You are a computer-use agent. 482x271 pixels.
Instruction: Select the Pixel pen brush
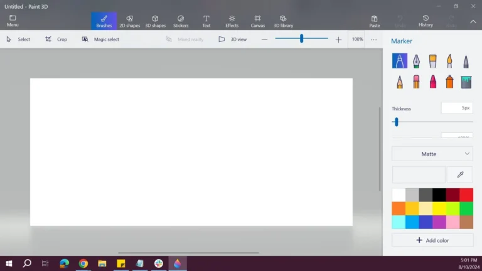[x=466, y=60]
